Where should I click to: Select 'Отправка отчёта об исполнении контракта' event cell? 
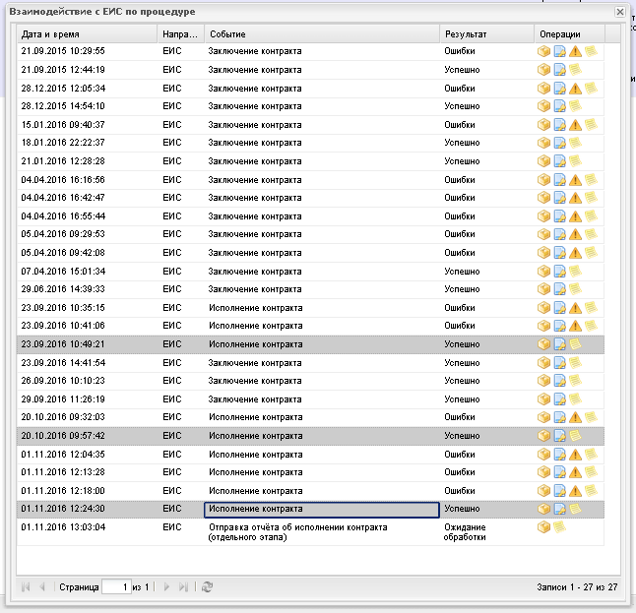(x=321, y=532)
